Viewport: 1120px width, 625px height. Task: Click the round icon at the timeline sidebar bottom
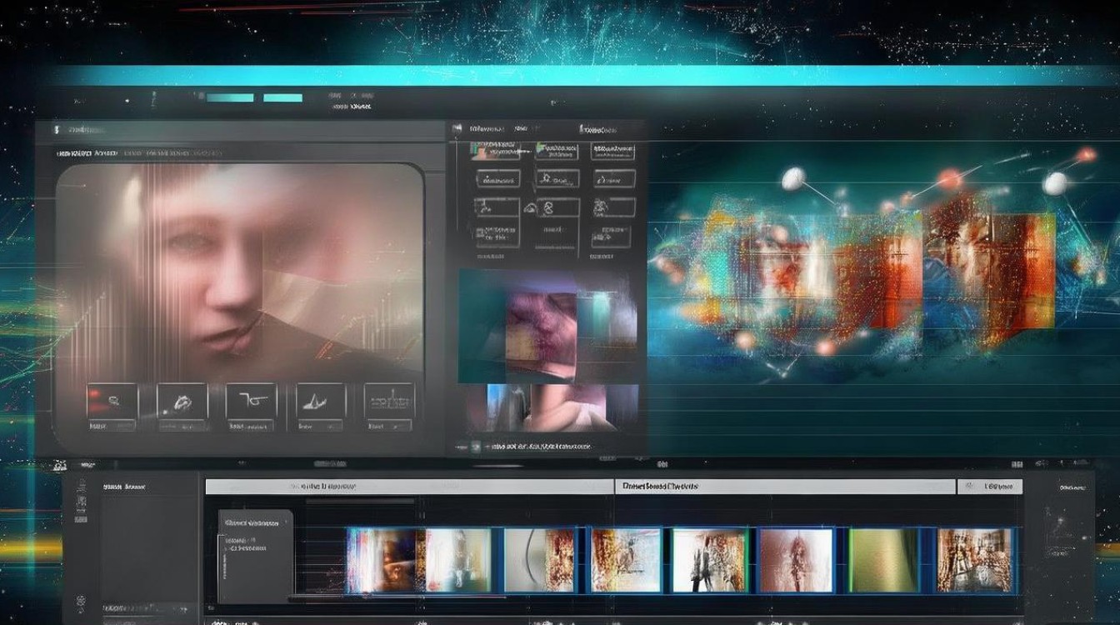click(82, 600)
